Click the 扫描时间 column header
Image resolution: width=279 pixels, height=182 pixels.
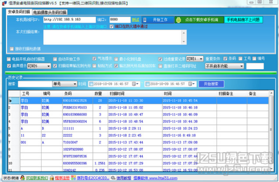(135, 94)
